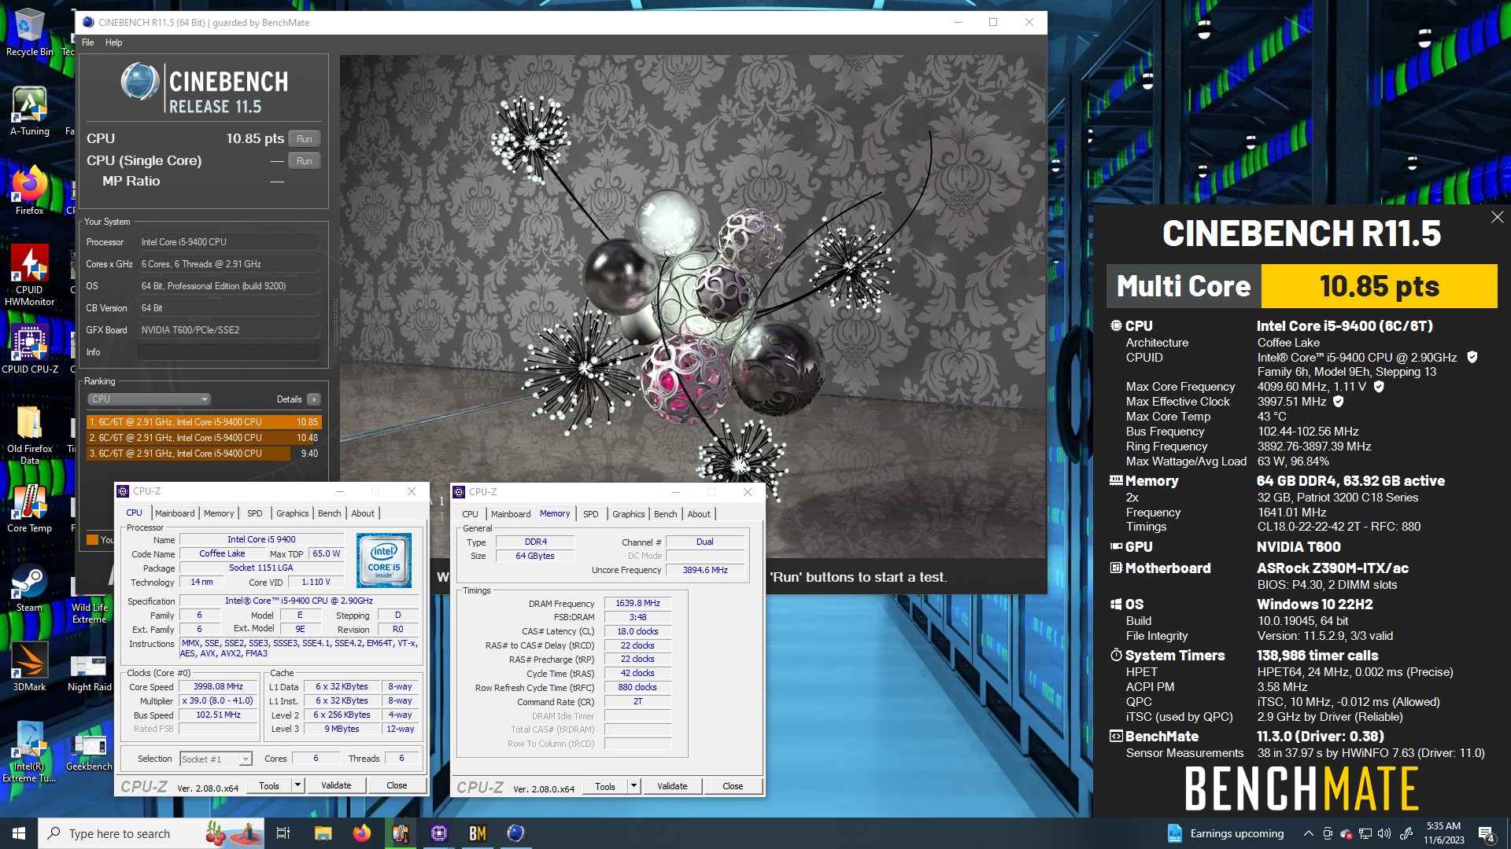Switch to Memory tab in left CPU-Z

(219, 513)
